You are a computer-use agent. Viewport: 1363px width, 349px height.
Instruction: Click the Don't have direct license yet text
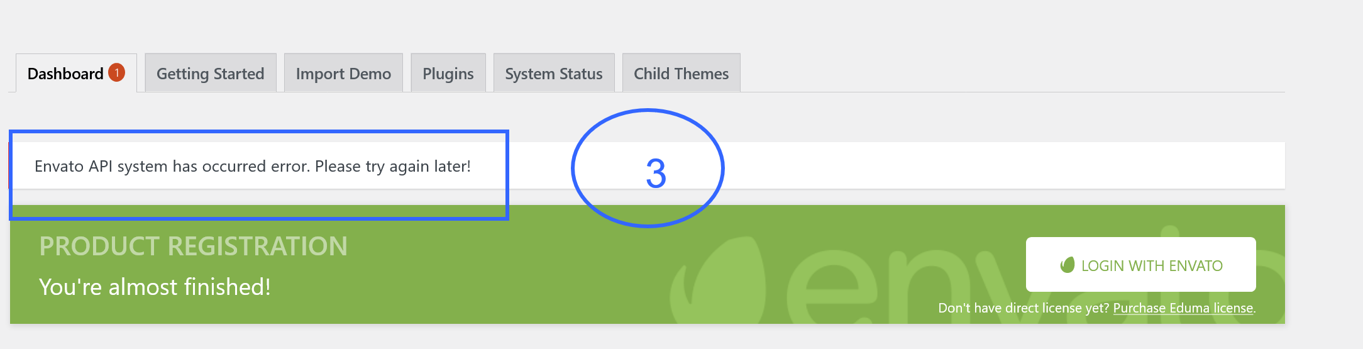(x=1024, y=308)
